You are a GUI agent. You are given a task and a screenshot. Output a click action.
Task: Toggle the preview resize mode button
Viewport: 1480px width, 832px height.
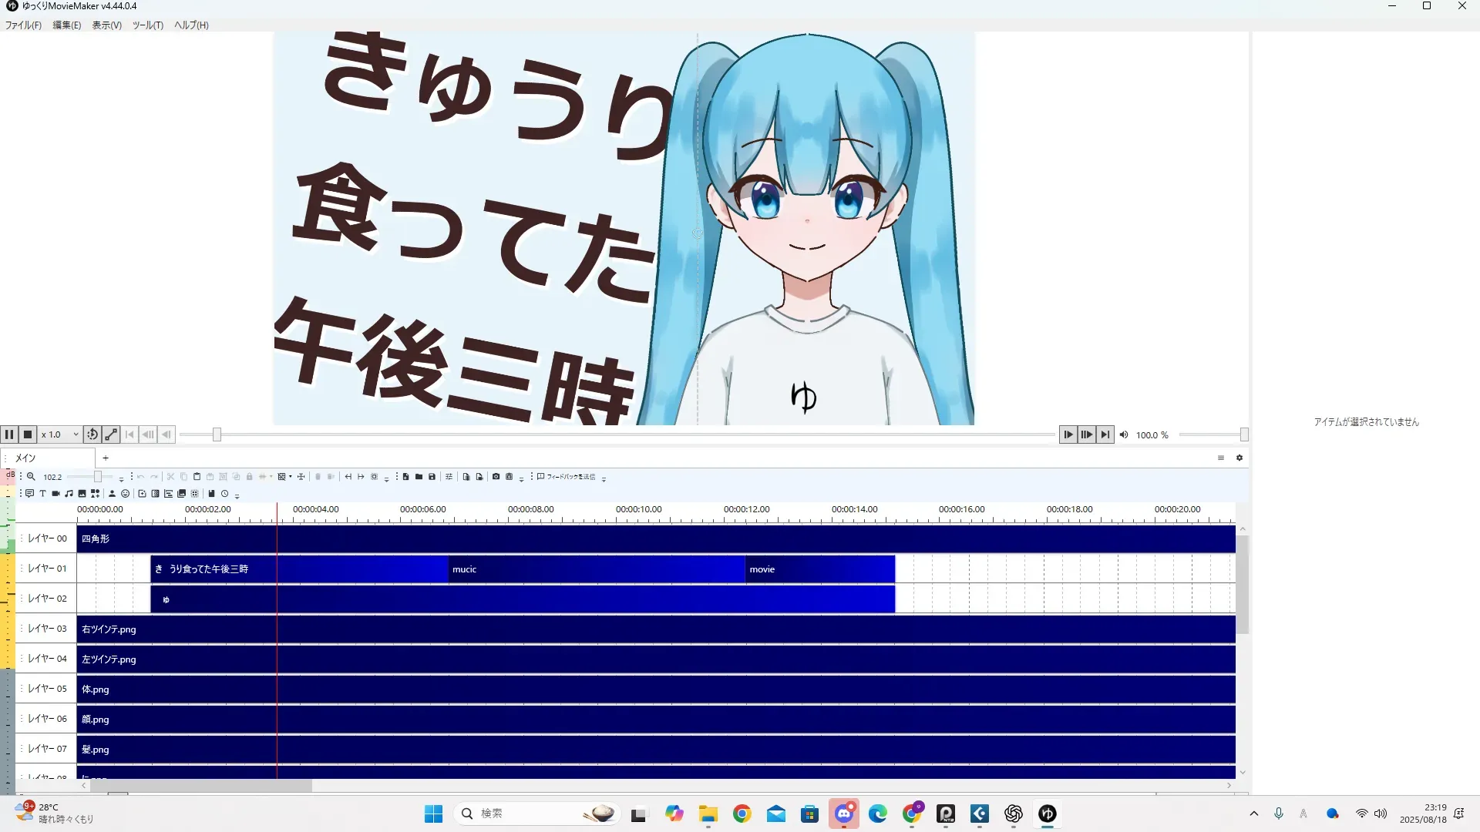pyautogui.click(x=111, y=434)
